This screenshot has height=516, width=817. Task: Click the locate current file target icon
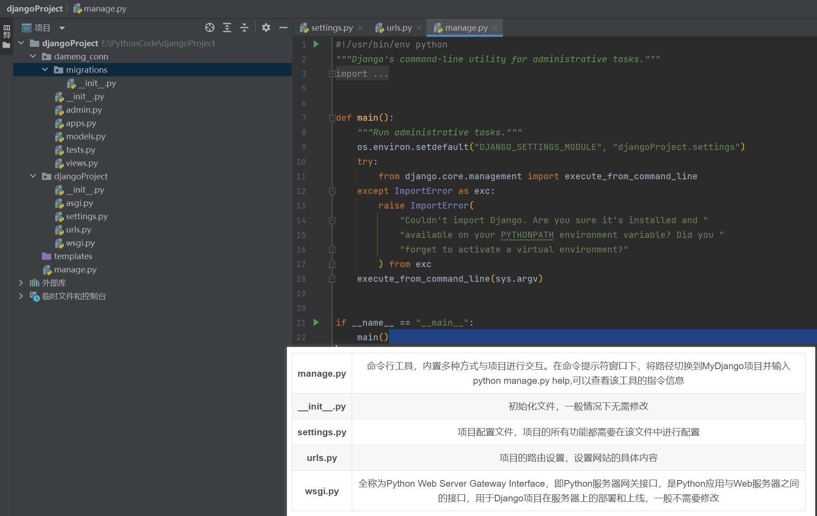[x=210, y=28]
